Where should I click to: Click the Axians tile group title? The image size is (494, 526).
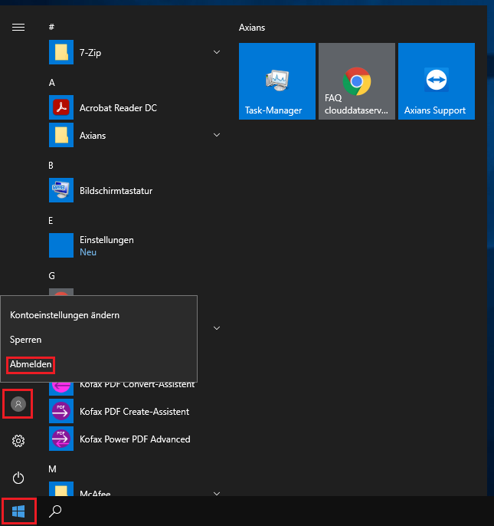[x=252, y=28]
